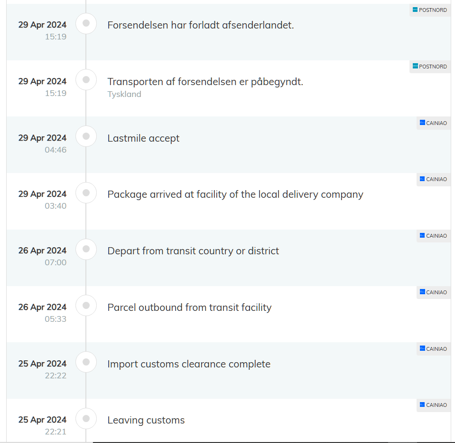Click the Cainiao badge on 'Lastmile accept' row
The height and width of the screenshot is (443, 455).
[433, 123]
